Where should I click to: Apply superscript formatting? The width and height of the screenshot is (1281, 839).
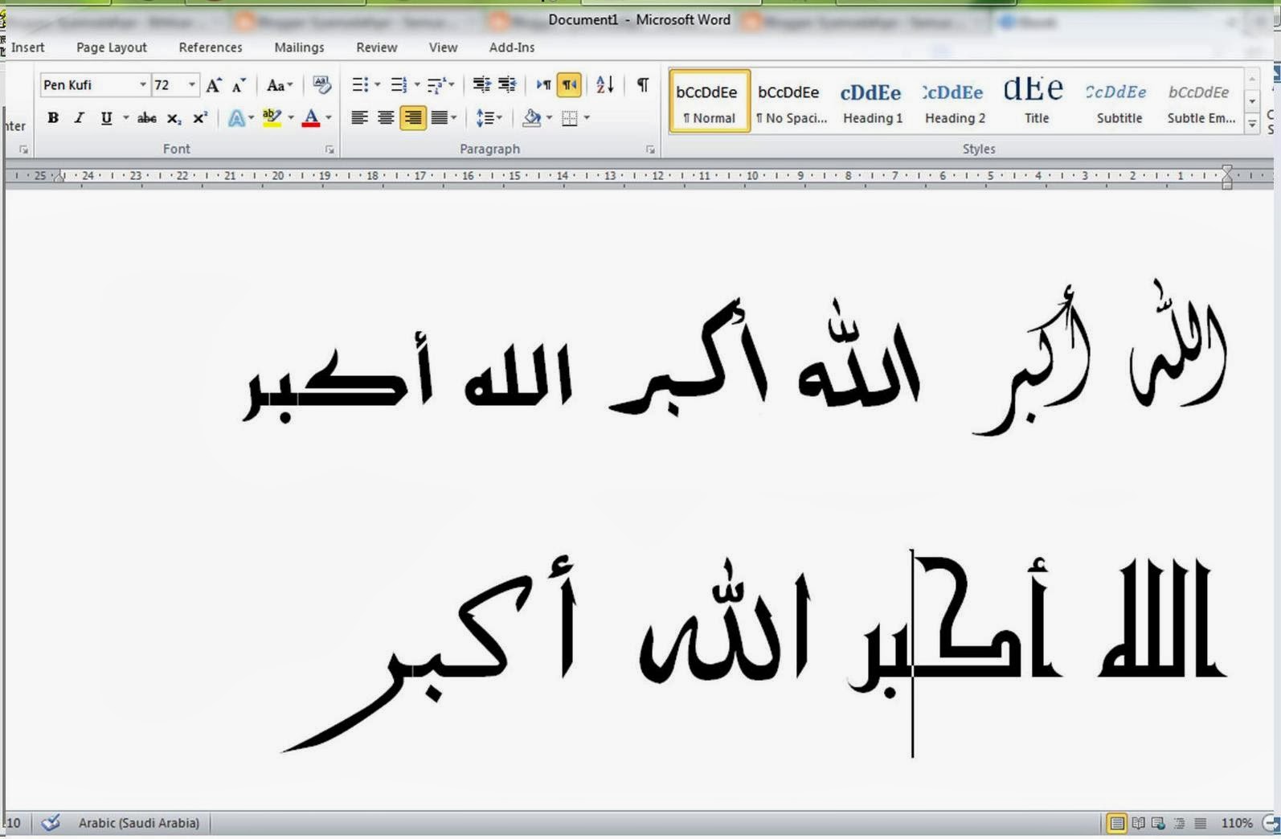(200, 118)
